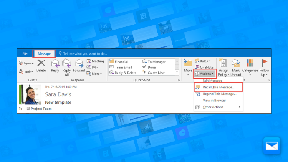Reply with a Meeting
This screenshot has width=288, height=162.
[x=95, y=61]
